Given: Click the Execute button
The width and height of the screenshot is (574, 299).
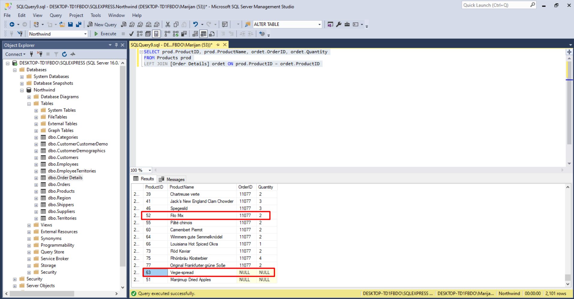Looking at the screenshot, I should click(105, 34).
